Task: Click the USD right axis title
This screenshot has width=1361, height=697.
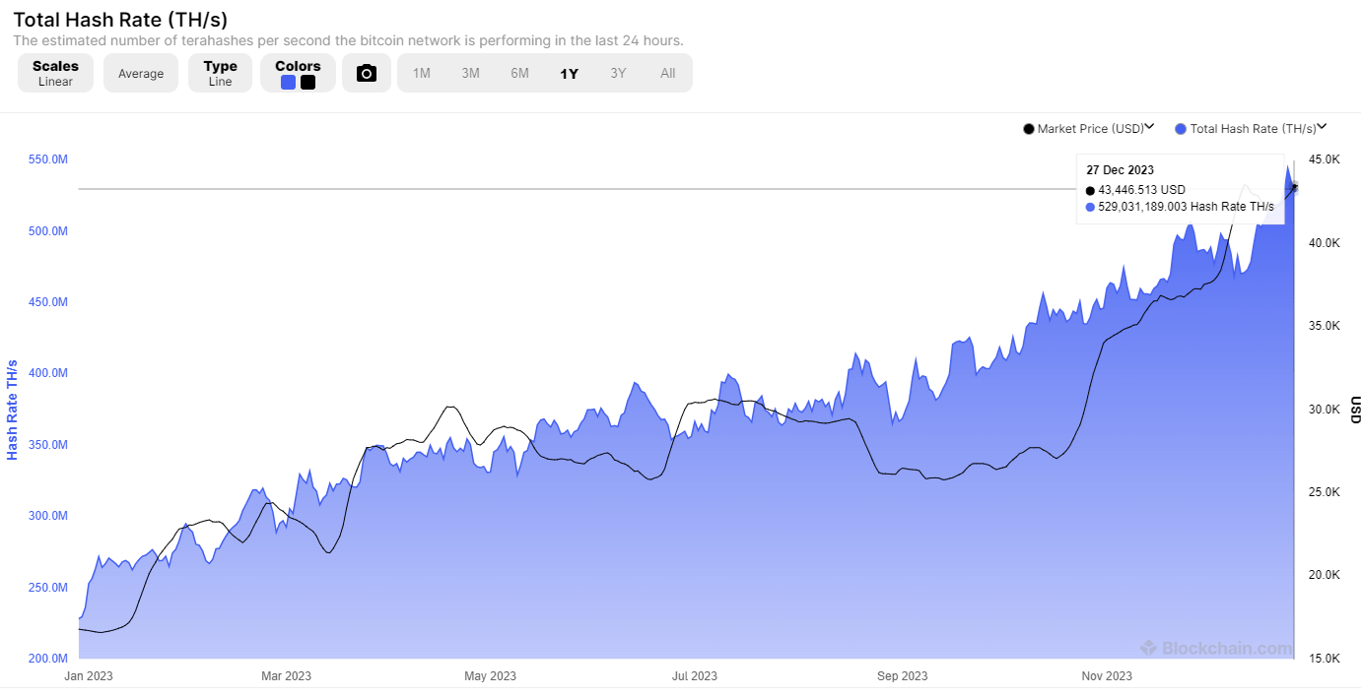Action: 1354,410
